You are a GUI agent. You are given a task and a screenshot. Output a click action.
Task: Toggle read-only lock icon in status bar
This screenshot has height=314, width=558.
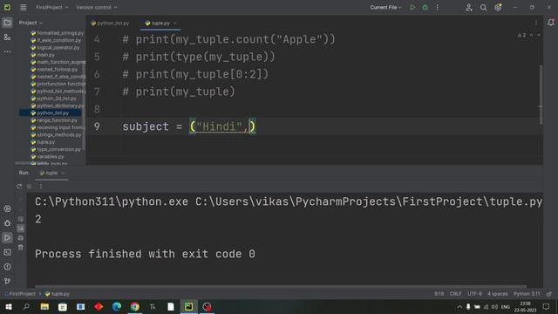(x=549, y=294)
